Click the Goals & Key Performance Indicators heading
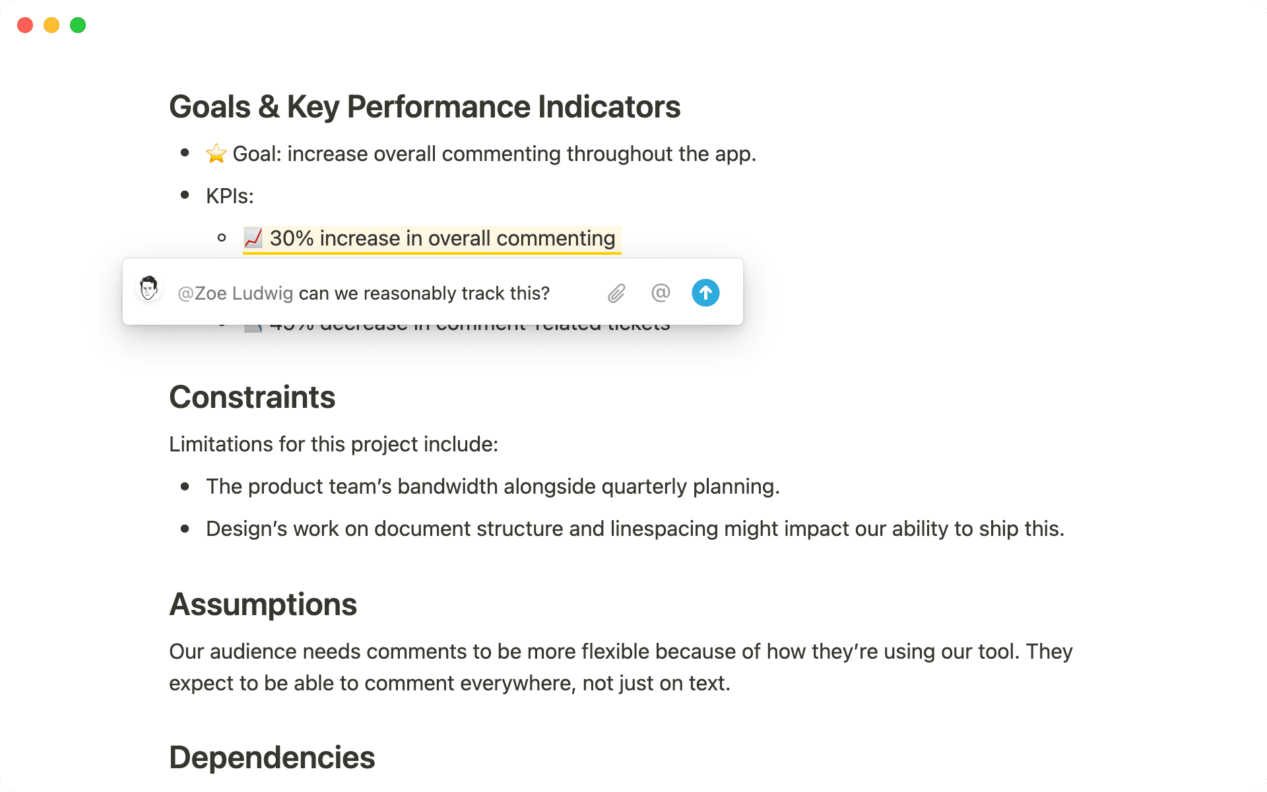This screenshot has width=1267, height=792. point(425,106)
